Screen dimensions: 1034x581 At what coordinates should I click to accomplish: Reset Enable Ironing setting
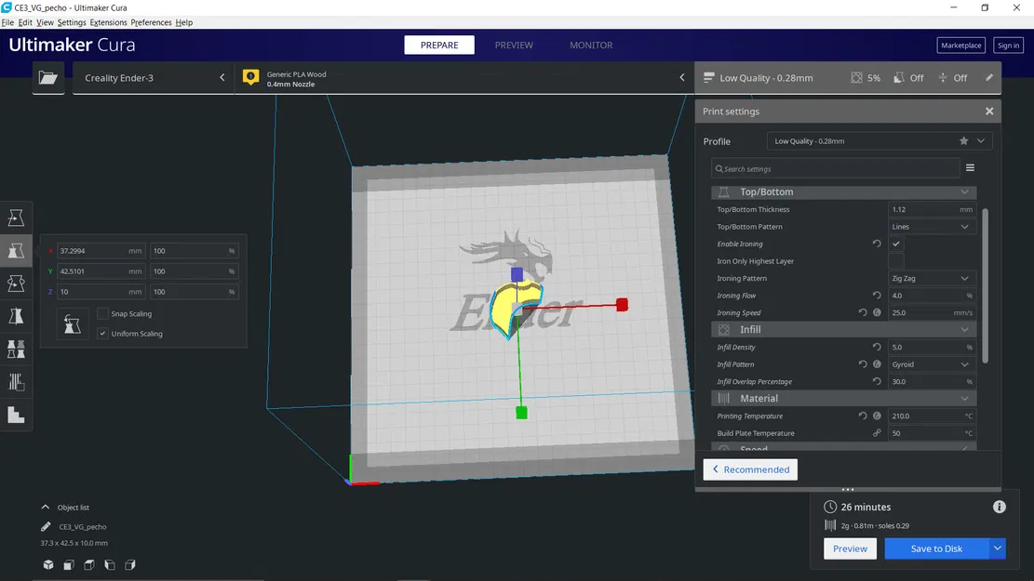point(877,244)
